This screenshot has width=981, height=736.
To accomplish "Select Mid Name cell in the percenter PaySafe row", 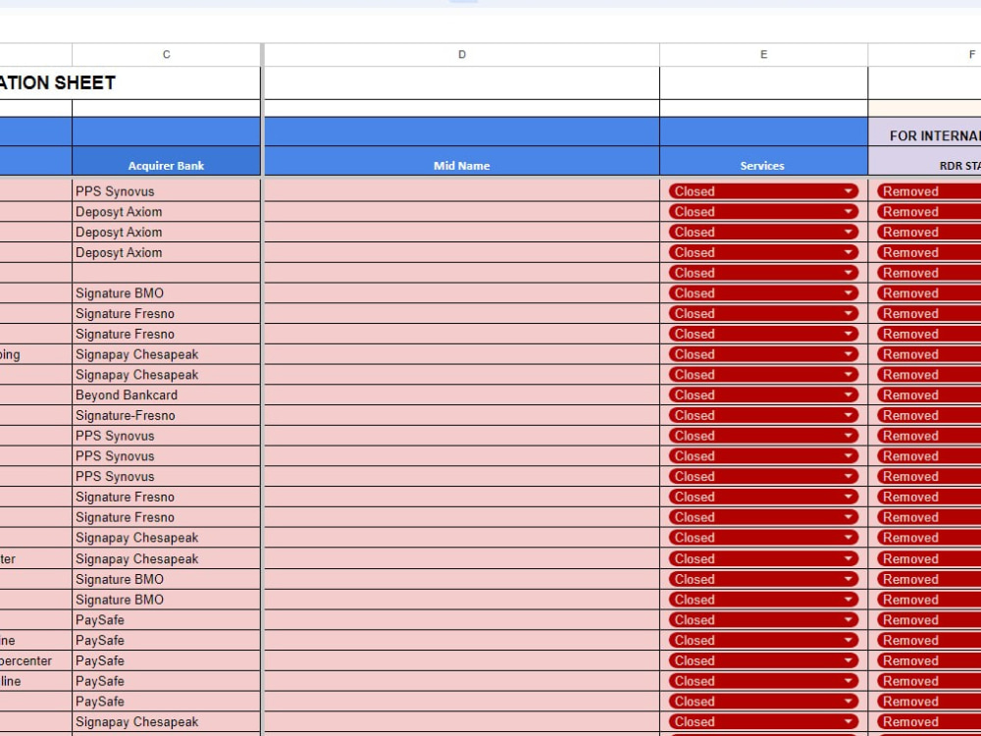I will [462, 660].
